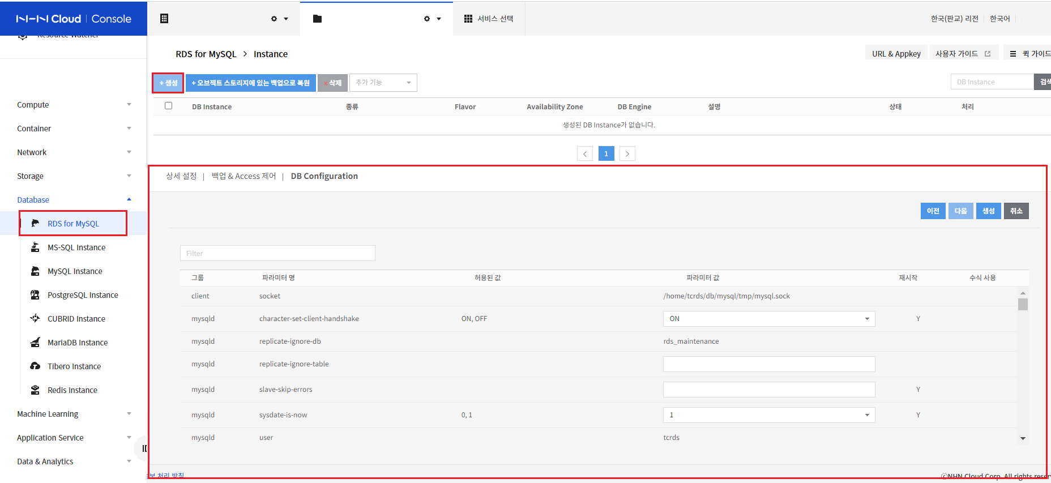Image resolution: width=1051 pixels, height=483 pixels.
Task: Click the 취소 button
Action: click(x=1016, y=211)
